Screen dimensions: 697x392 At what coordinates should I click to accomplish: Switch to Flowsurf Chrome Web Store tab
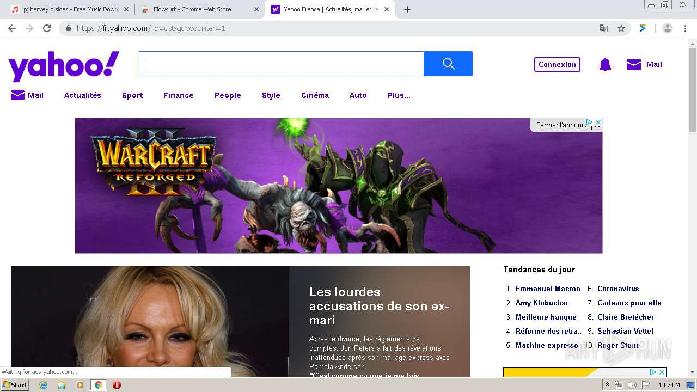199,9
